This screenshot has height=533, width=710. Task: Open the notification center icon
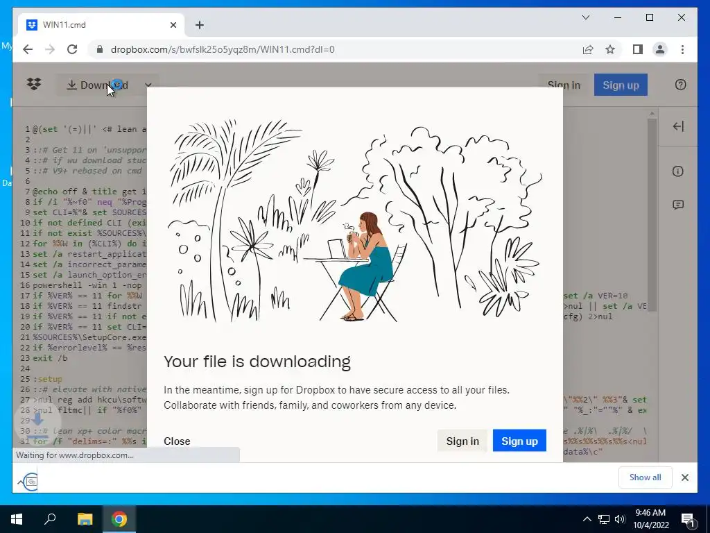click(x=688, y=520)
